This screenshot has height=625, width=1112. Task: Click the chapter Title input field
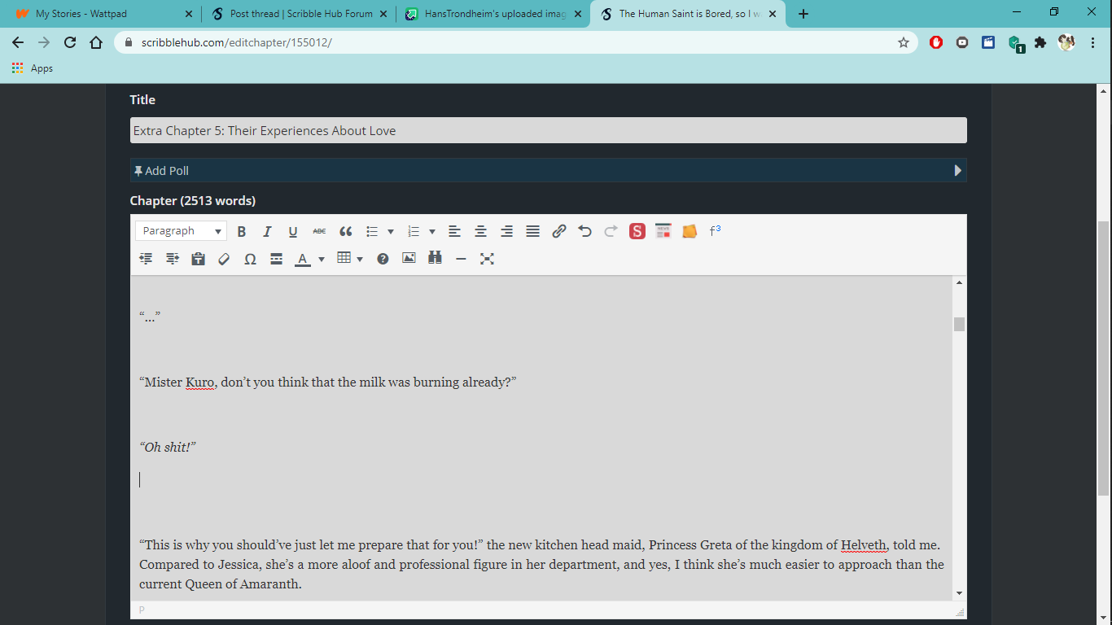[548, 130]
